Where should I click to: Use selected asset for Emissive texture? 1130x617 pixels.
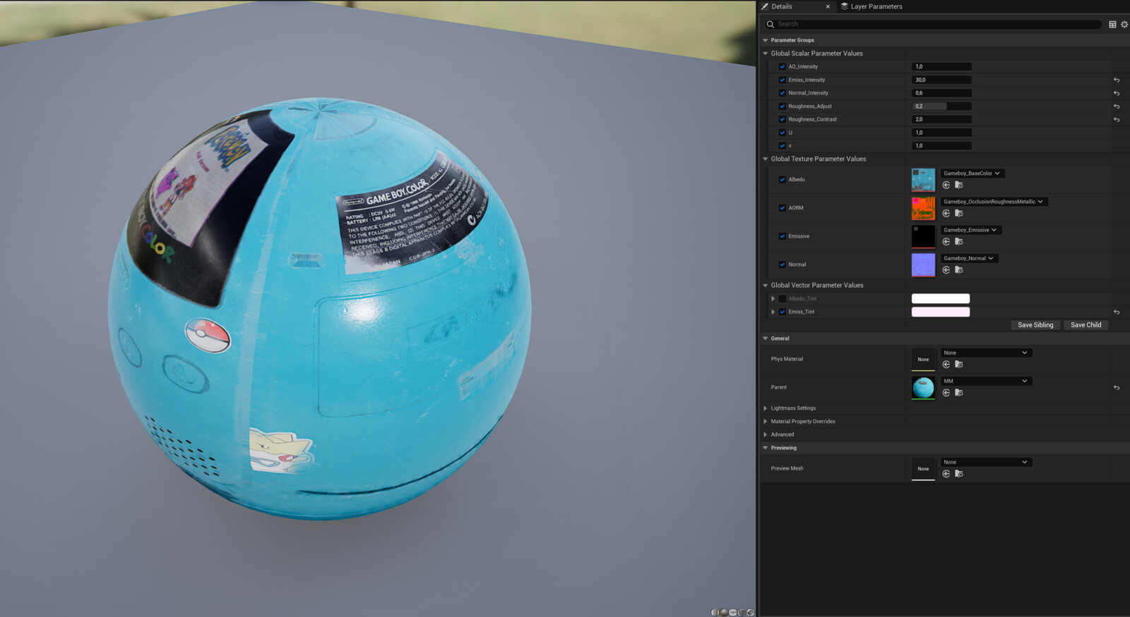[x=946, y=241]
